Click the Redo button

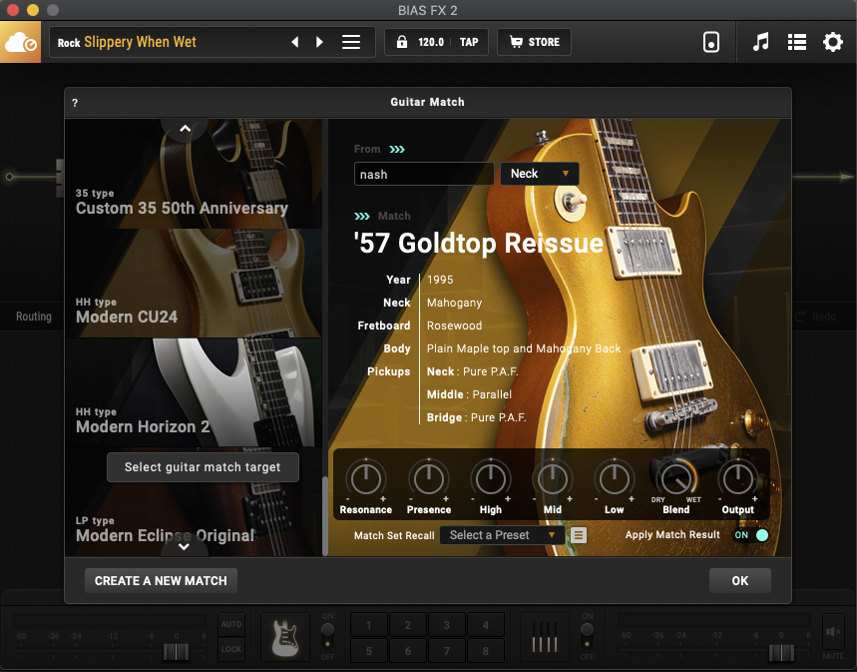(x=816, y=317)
